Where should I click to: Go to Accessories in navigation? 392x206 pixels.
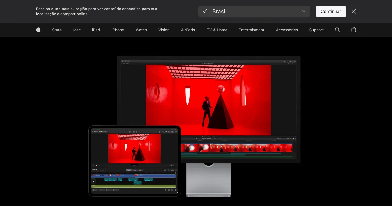pos(287,30)
